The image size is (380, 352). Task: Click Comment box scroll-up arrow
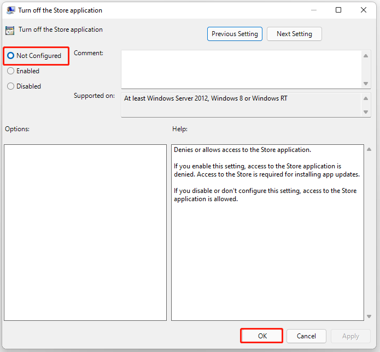[366, 56]
